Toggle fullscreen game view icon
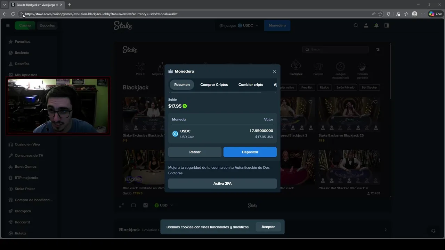The image size is (445, 250). (121, 205)
